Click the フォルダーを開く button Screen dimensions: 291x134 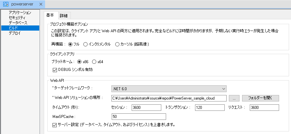coord(260,98)
